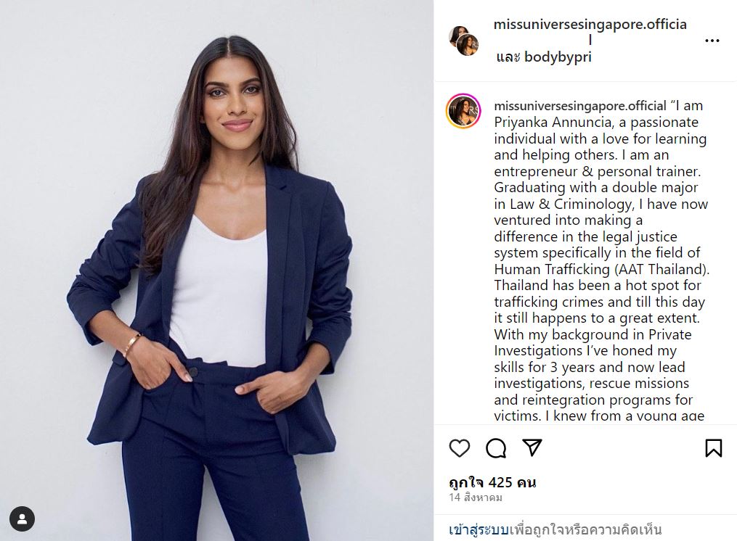Select the main post photo
The height and width of the screenshot is (541, 737).
[216, 270]
